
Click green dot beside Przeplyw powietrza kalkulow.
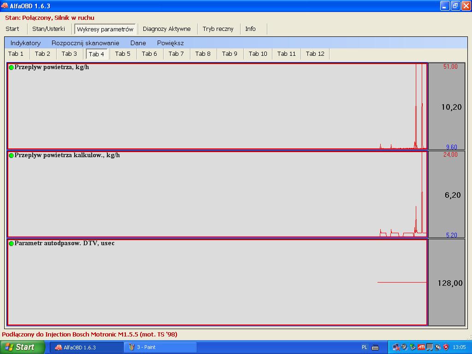click(12, 156)
